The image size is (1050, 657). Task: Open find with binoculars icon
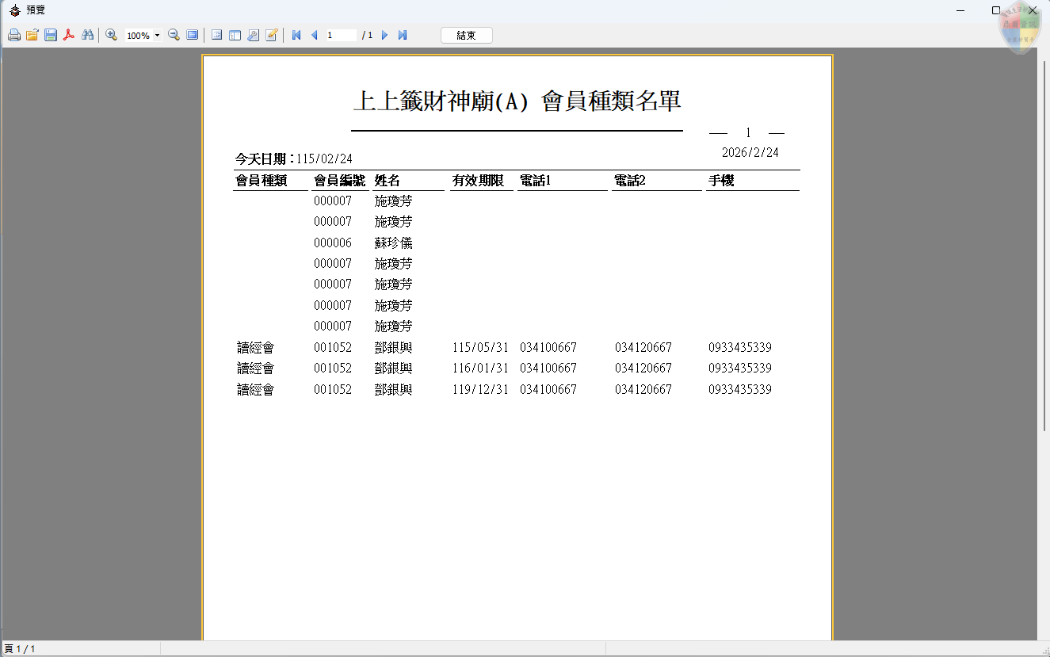click(x=88, y=36)
